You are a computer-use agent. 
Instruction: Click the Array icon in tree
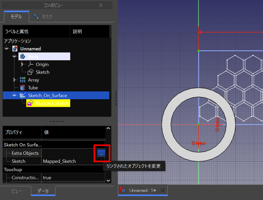(23, 80)
